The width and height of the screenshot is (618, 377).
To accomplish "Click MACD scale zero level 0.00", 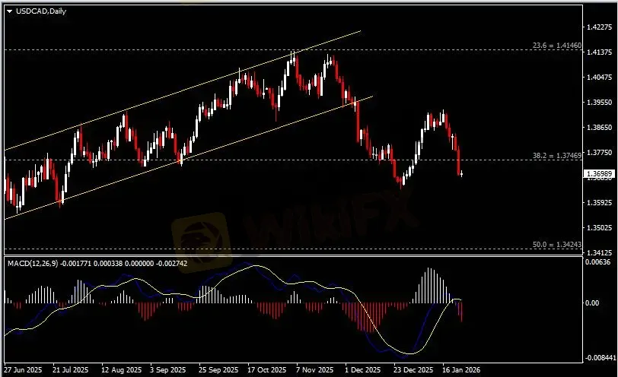I will 592,303.
